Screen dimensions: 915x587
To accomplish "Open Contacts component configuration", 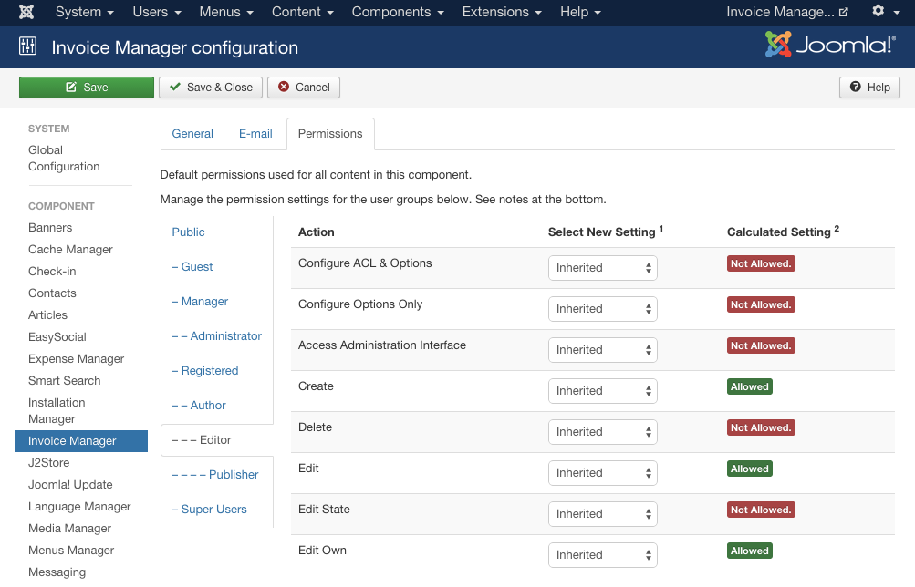I will 52,293.
